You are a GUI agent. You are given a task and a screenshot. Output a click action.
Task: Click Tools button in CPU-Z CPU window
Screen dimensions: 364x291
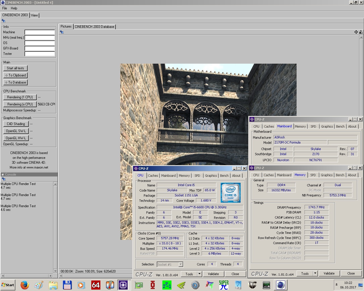pos(189,274)
